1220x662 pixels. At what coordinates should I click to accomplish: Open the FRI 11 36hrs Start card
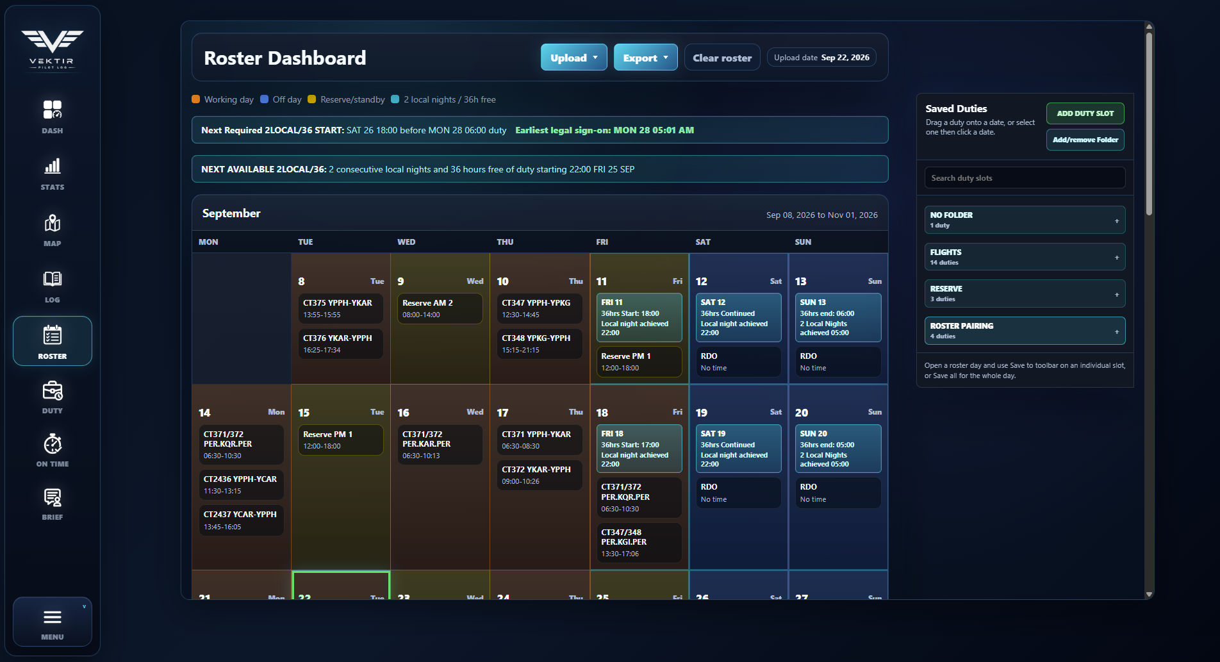click(x=639, y=317)
